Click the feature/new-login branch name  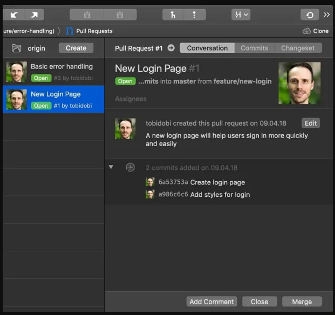pyautogui.click(x=243, y=81)
